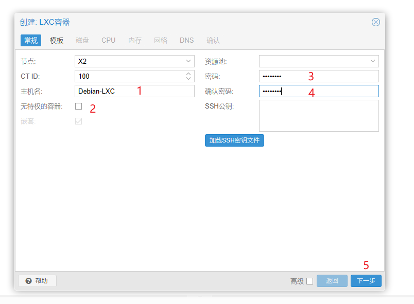The width and height of the screenshot is (414, 304).
Task: Click the 返回 back button
Action: tap(332, 281)
